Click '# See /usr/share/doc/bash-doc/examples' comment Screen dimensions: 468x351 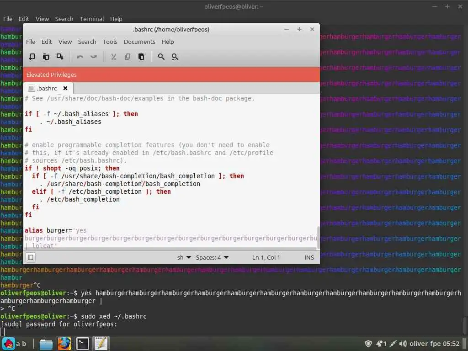(x=139, y=99)
